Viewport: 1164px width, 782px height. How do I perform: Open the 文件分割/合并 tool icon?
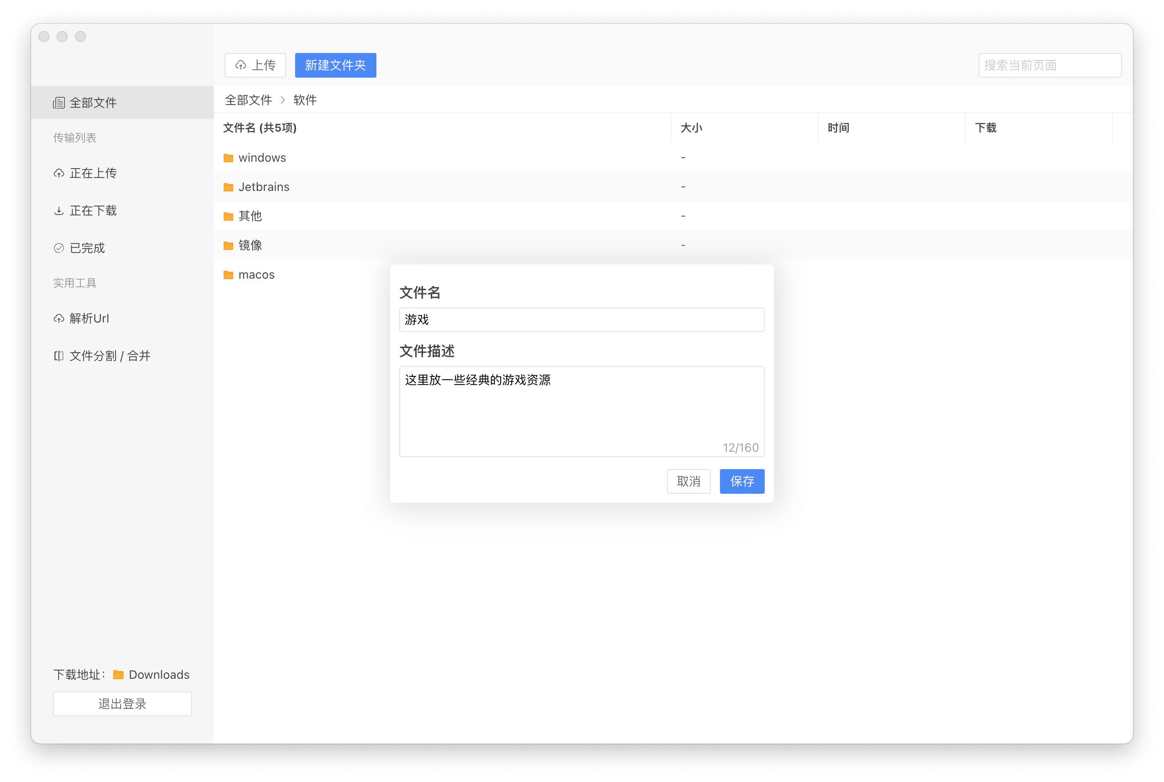59,355
